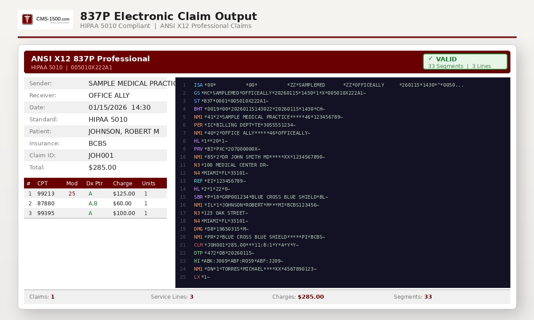Image resolution: width=534 pixels, height=320 pixels.
Task: Click the Charges $285.00 footer total
Action: (x=310, y=297)
